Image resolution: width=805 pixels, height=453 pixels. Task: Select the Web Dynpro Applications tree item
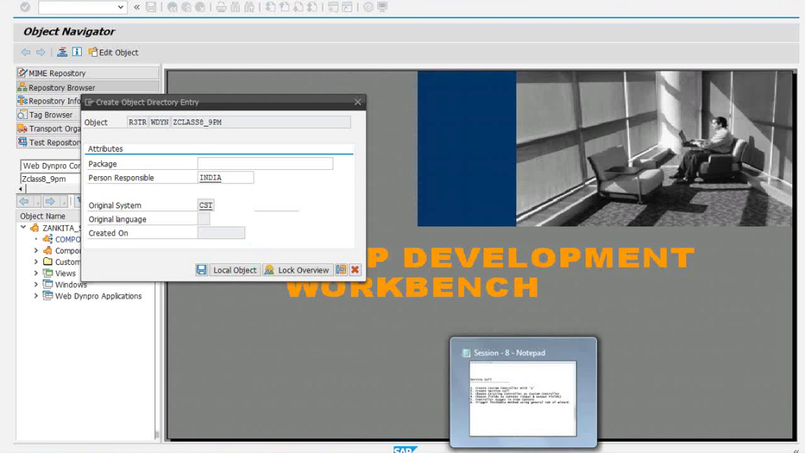click(98, 296)
